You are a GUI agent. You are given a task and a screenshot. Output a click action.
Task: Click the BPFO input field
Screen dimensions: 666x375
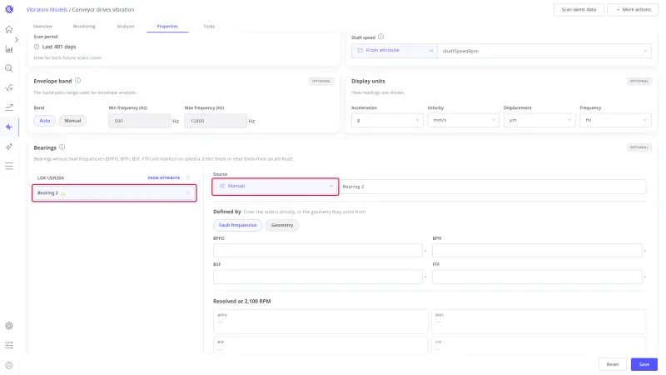tap(318, 251)
